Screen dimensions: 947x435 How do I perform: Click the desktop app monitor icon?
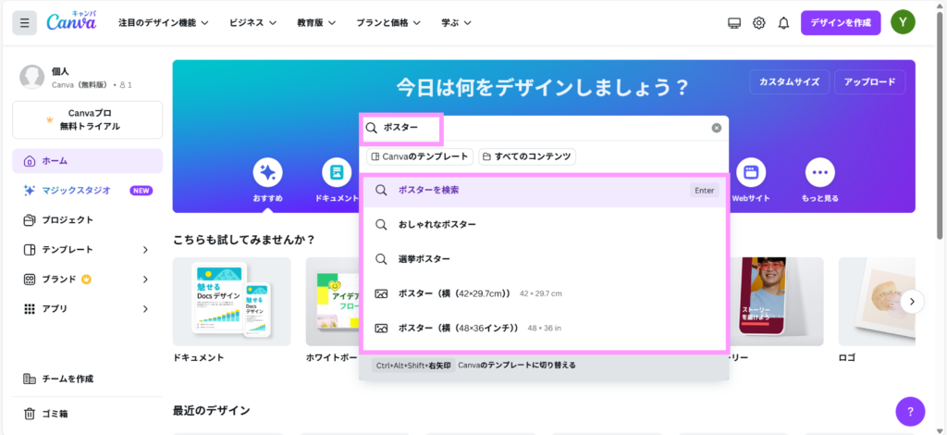[734, 22]
